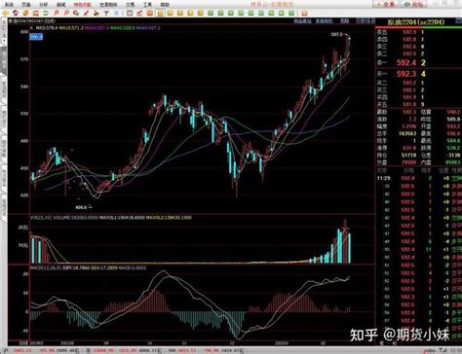
Task: Click open interest value 51710
Action: (409, 156)
